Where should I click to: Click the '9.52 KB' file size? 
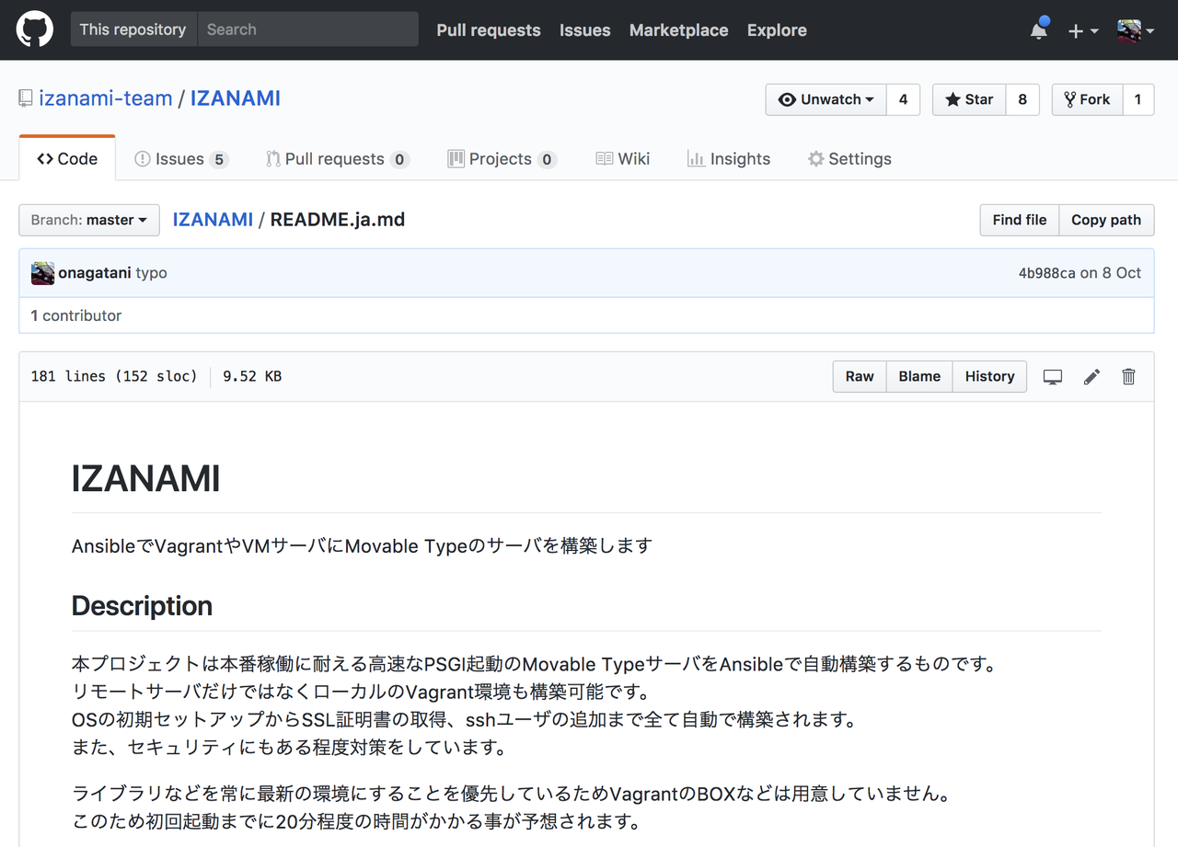252,376
